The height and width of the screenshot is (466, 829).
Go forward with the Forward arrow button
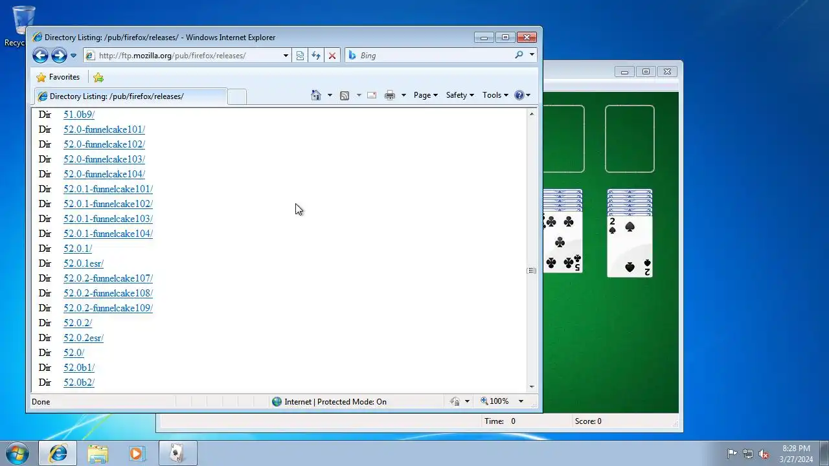[59, 56]
